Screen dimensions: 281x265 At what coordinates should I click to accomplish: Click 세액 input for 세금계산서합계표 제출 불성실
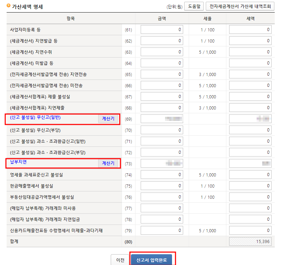pos(250,96)
